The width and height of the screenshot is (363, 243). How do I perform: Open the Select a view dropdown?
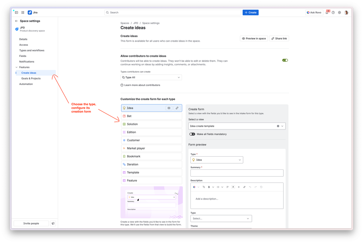click(x=237, y=126)
